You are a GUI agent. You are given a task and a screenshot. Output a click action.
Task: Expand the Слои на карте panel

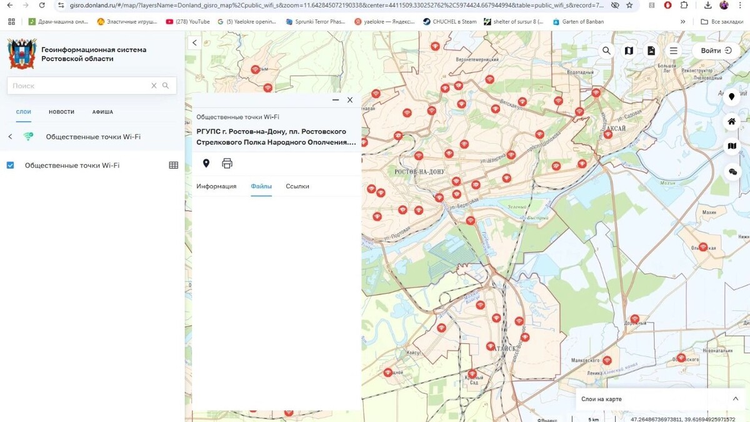pyautogui.click(x=735, y=399)
